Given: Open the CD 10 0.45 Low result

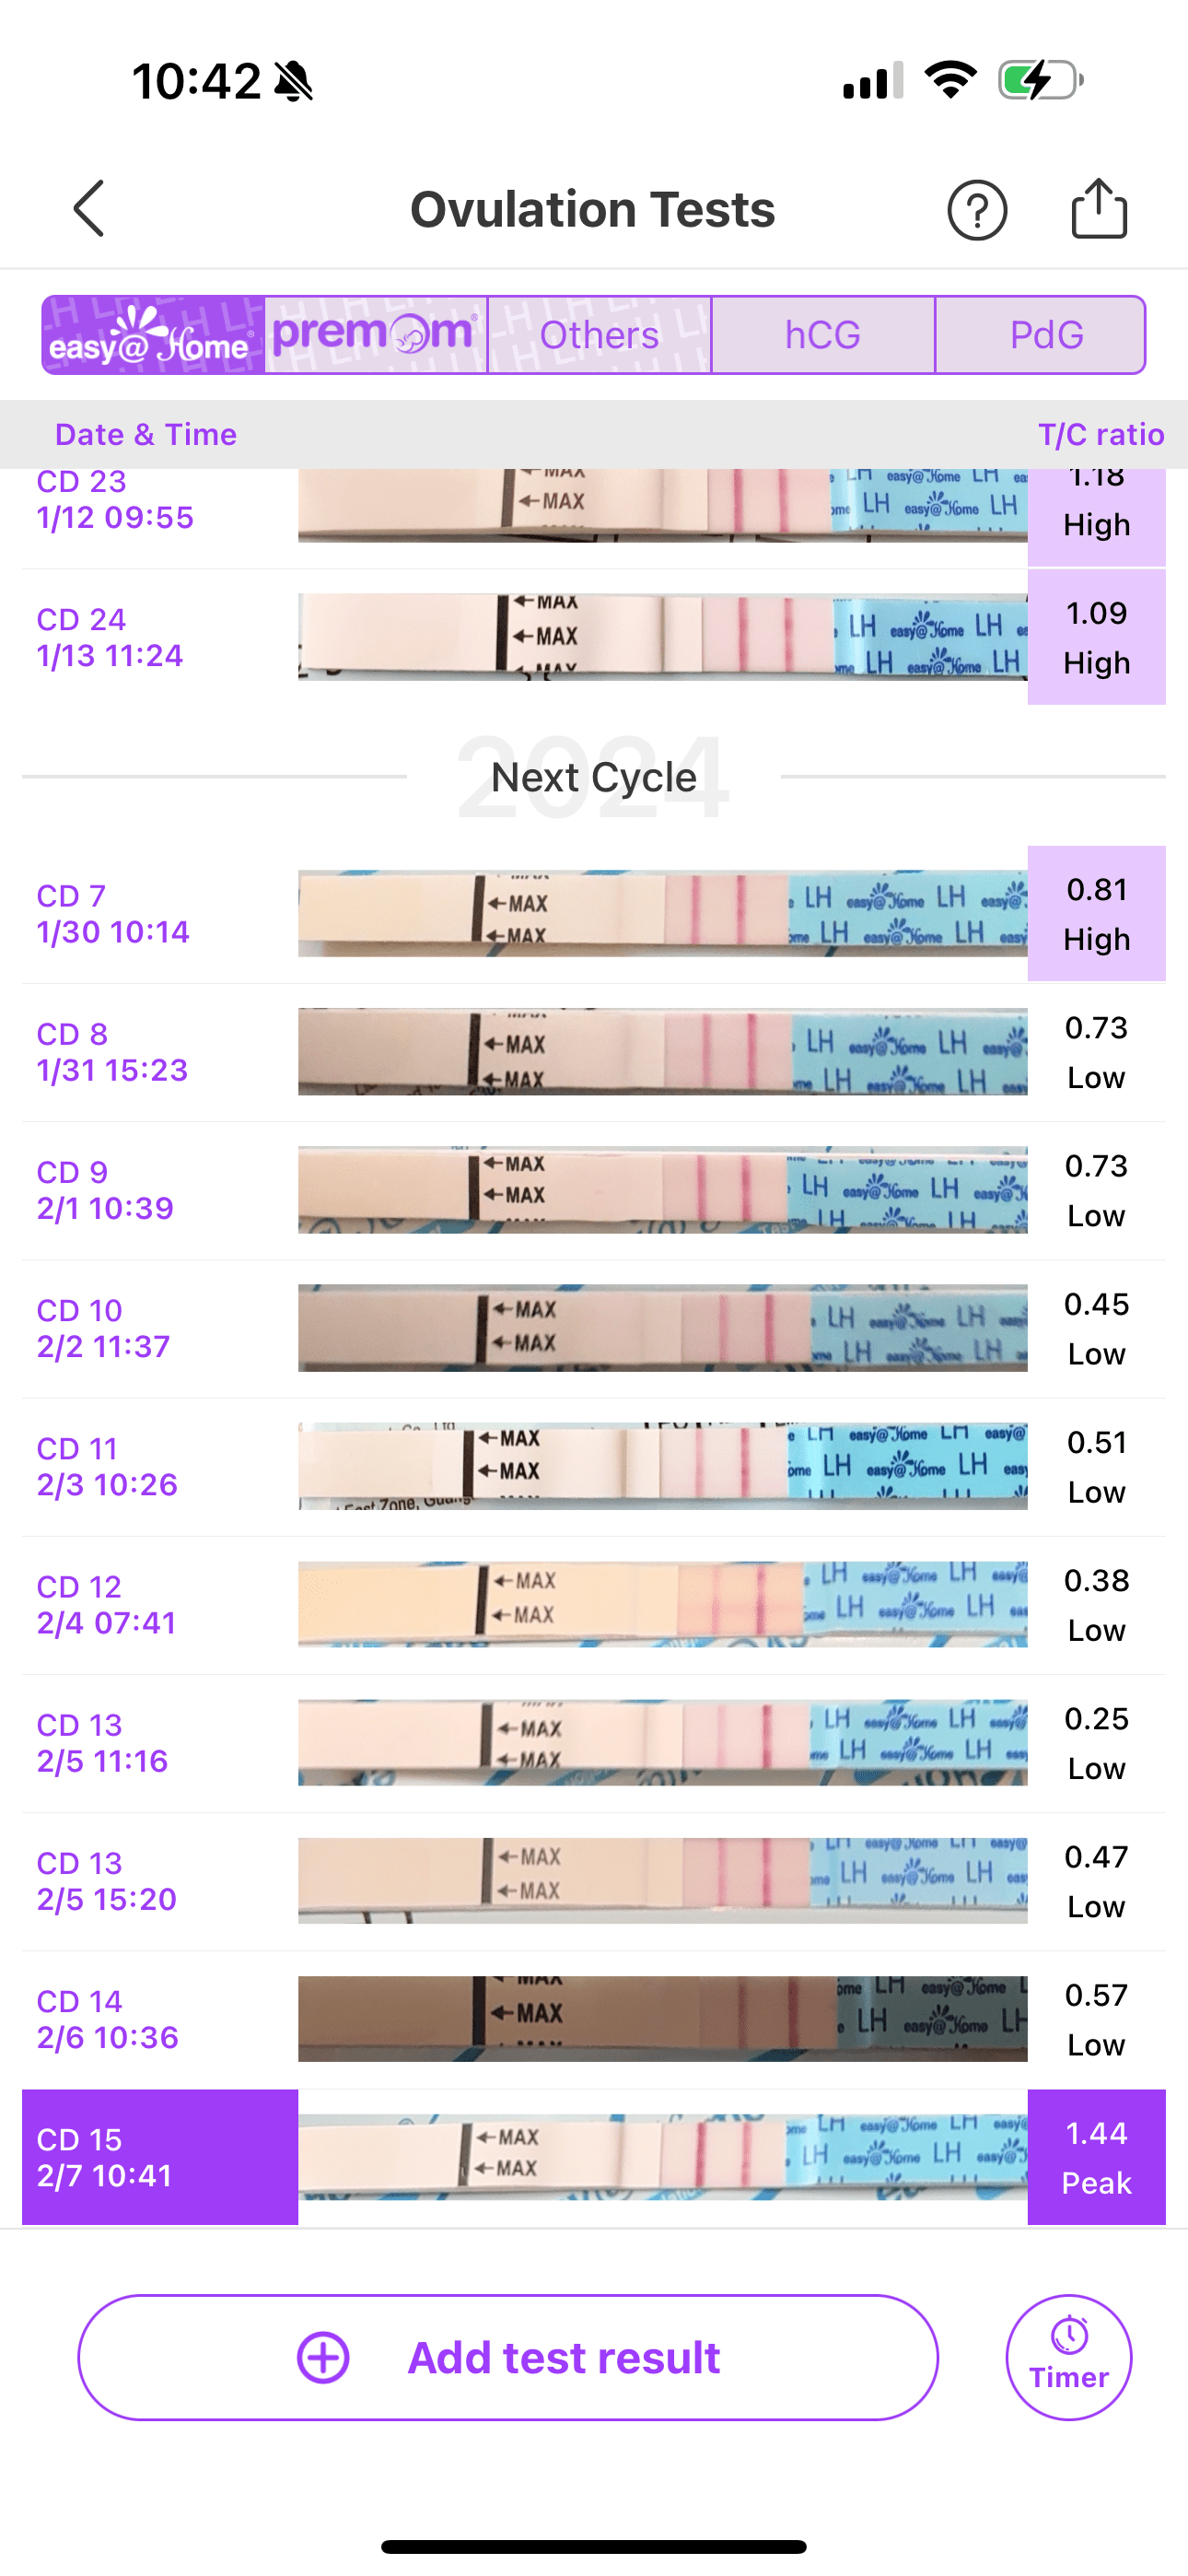Looking at the screenshot, I should pyautogui.click(x=1096, y=1328).
